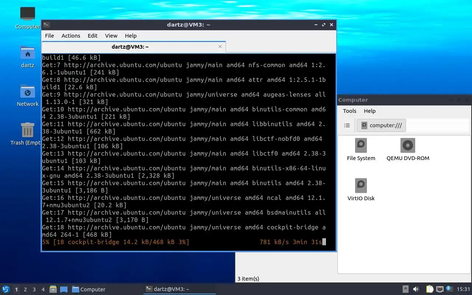The image size is (472, 295).
Task: Open the update notifier tray icon
Action: (x=449, y=289)
